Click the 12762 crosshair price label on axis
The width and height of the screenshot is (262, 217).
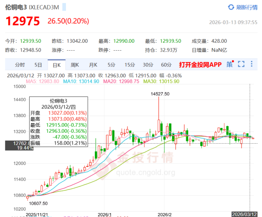19,146
